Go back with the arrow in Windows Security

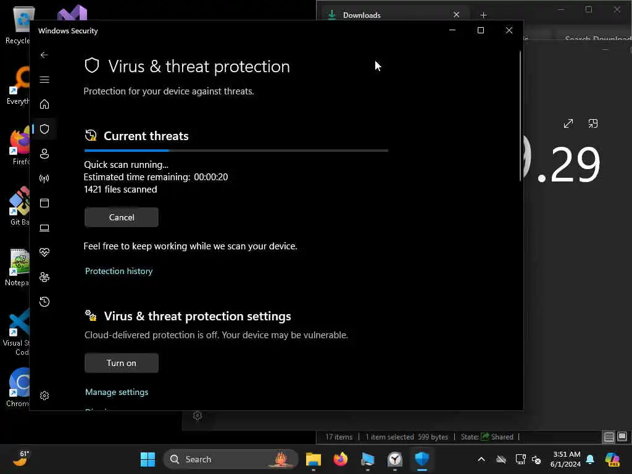[x=44, y=55]
